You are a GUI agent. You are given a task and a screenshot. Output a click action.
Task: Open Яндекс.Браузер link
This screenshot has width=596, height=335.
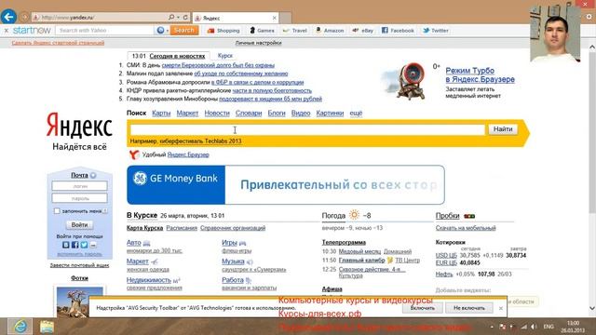click(x=188, y=155)
